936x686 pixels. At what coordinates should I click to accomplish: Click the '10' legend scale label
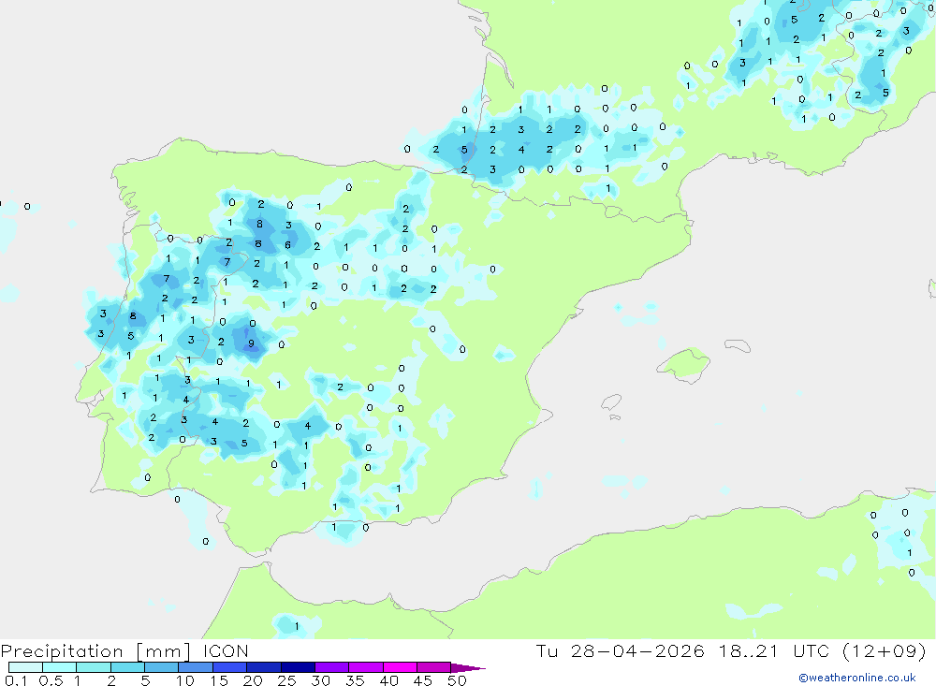tap(185, 680)
